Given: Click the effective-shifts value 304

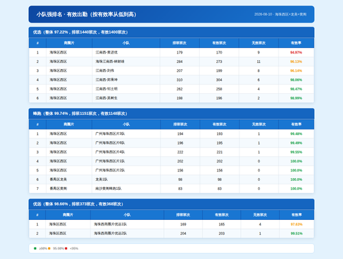Looking at the screenshot, I should pyautogui.click(x=219, y=80).
